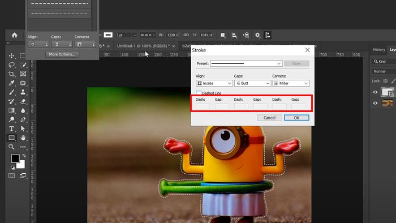Select the Crop tool

click(12, 74)
